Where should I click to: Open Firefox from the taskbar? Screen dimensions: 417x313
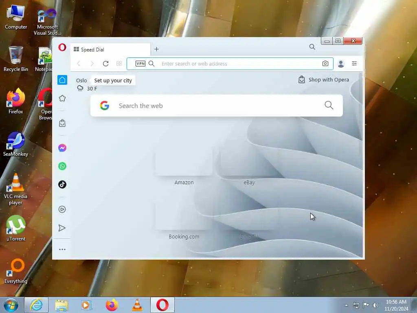click(x=112, y=305)
